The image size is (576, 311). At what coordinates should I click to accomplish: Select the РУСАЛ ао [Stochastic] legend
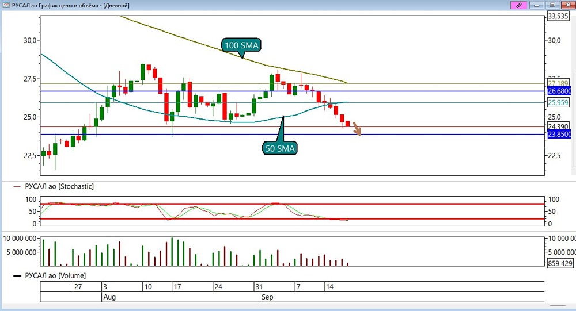[x=59, y=186]
